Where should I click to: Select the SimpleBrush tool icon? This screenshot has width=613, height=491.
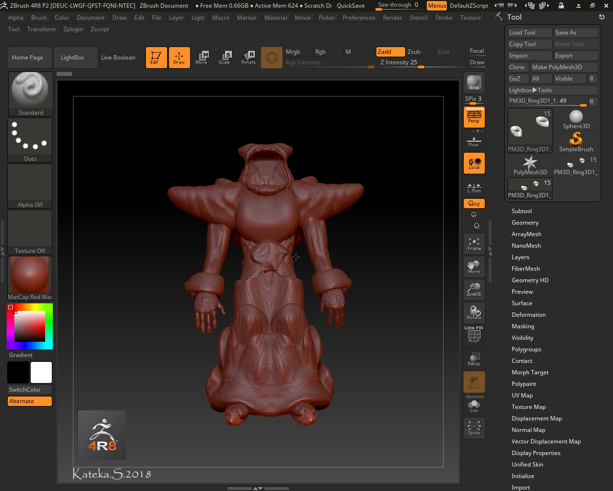[576, 142]
